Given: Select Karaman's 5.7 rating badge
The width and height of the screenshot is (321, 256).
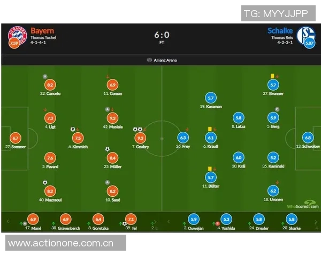Looking at the screenshot, I should [210, 98].
